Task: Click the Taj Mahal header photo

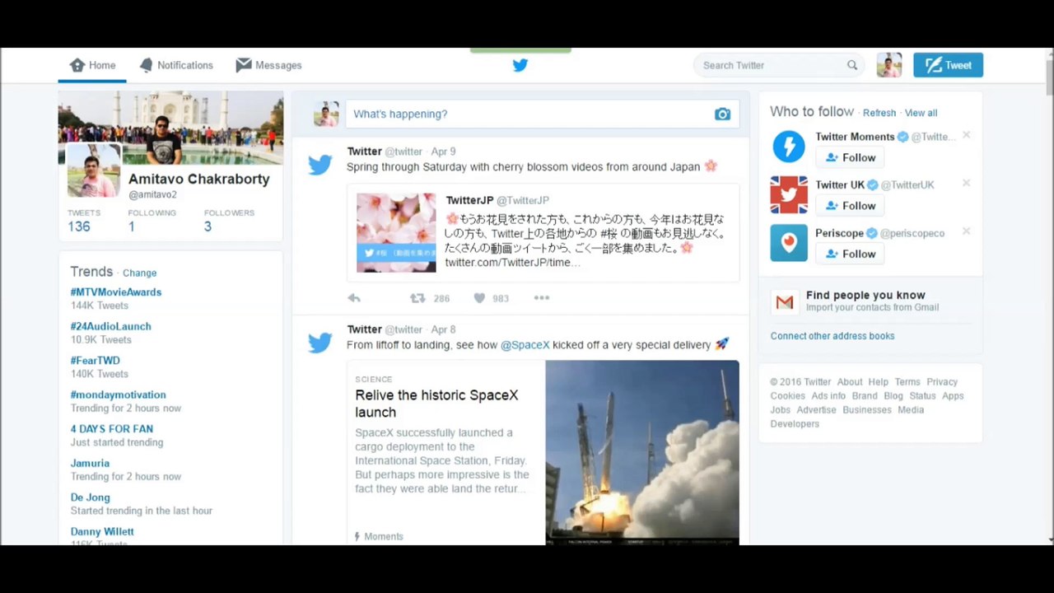Action: tap(170, 128)
